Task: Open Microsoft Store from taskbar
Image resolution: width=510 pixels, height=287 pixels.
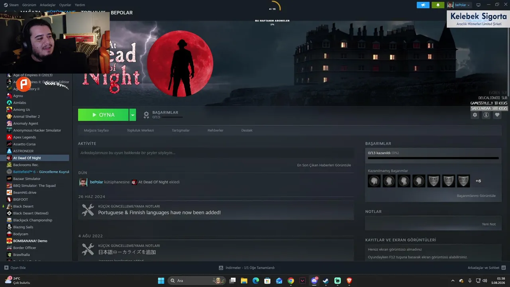Action: [x=267, y=281]
